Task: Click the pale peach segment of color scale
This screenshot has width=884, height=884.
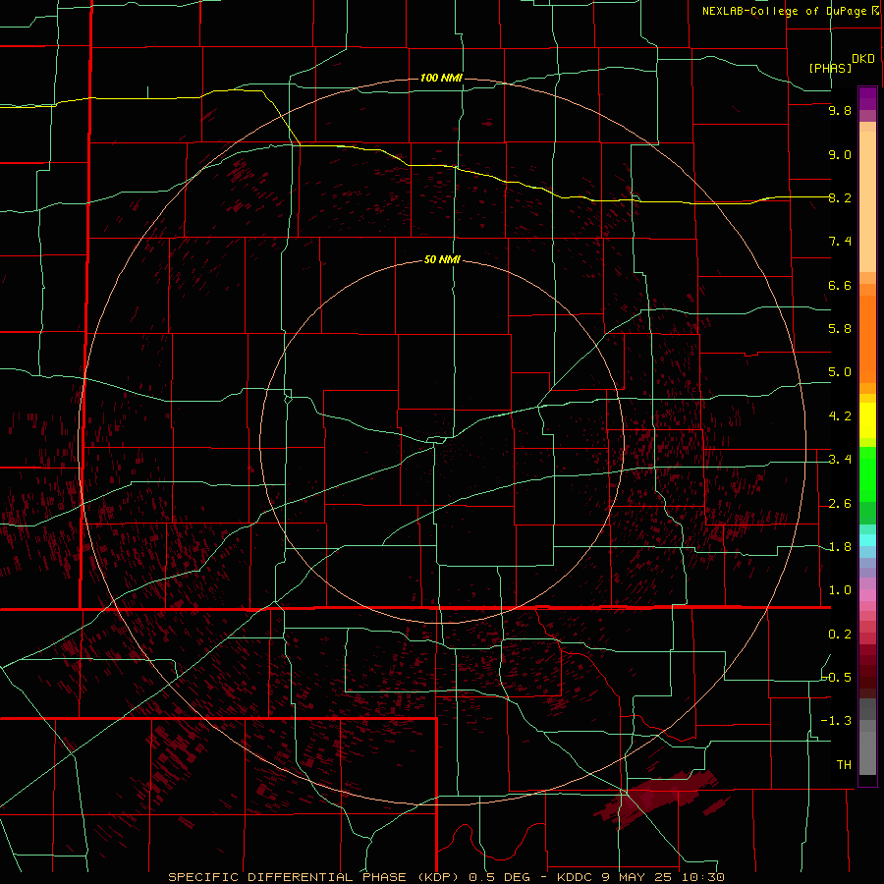Action: click(867, 201)
